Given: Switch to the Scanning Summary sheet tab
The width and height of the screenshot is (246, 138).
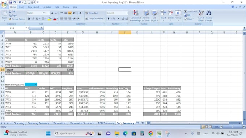Looking at the screenshot, I should click(x=38, y=123).
